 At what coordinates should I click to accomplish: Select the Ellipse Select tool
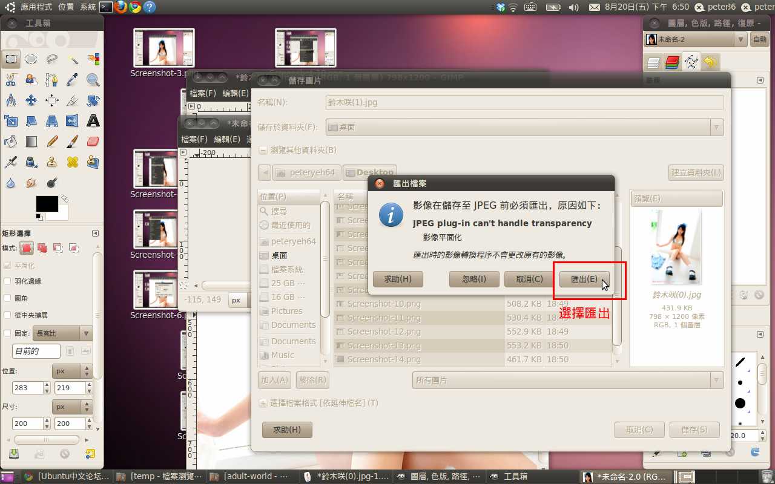coord(31,59)
